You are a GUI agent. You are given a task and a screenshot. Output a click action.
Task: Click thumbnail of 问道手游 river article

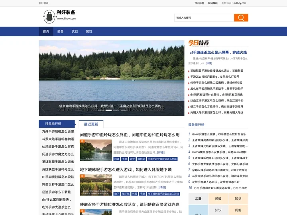click(96, 150)
